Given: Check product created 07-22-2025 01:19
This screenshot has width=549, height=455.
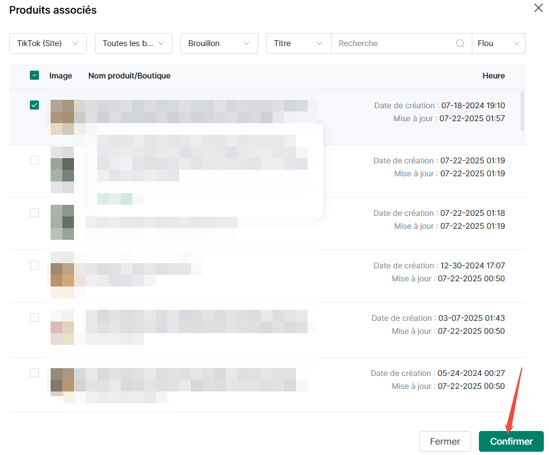Looking at the screenshot, I should 34,160.
